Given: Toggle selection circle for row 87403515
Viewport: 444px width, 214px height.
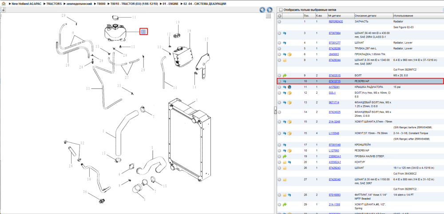Looking at the screenshot, I should click(279, 76).
